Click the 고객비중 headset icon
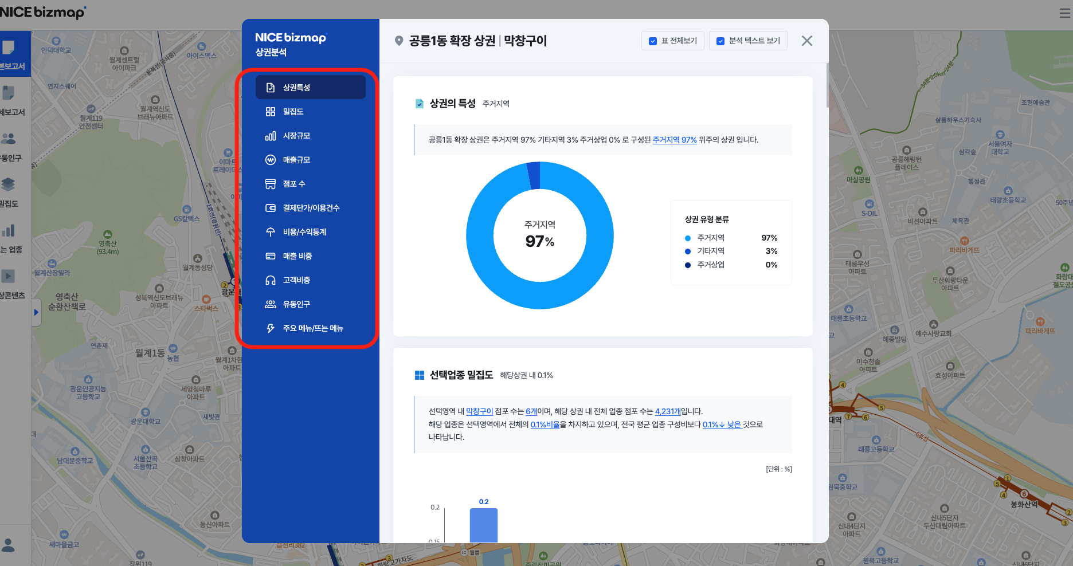 [x=271, y=280]
